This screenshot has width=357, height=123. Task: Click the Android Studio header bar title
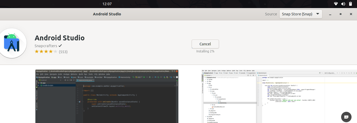tap(107, 14)
